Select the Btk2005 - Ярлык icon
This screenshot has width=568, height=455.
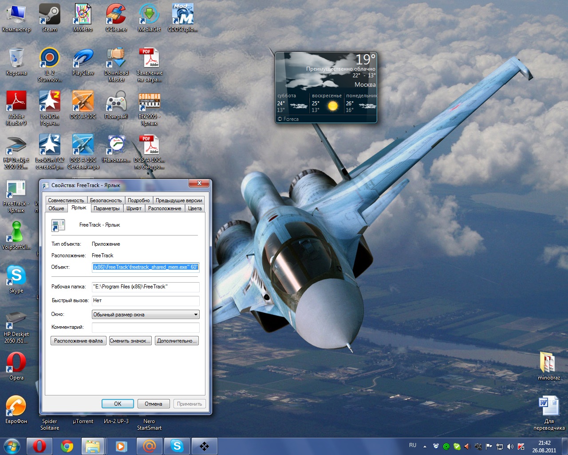150,108
